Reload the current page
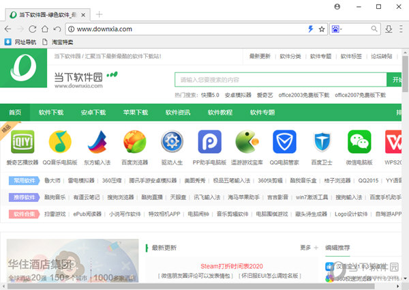This screenshot has width=409, height=290. pyautogui.click(x=32, y=29)
